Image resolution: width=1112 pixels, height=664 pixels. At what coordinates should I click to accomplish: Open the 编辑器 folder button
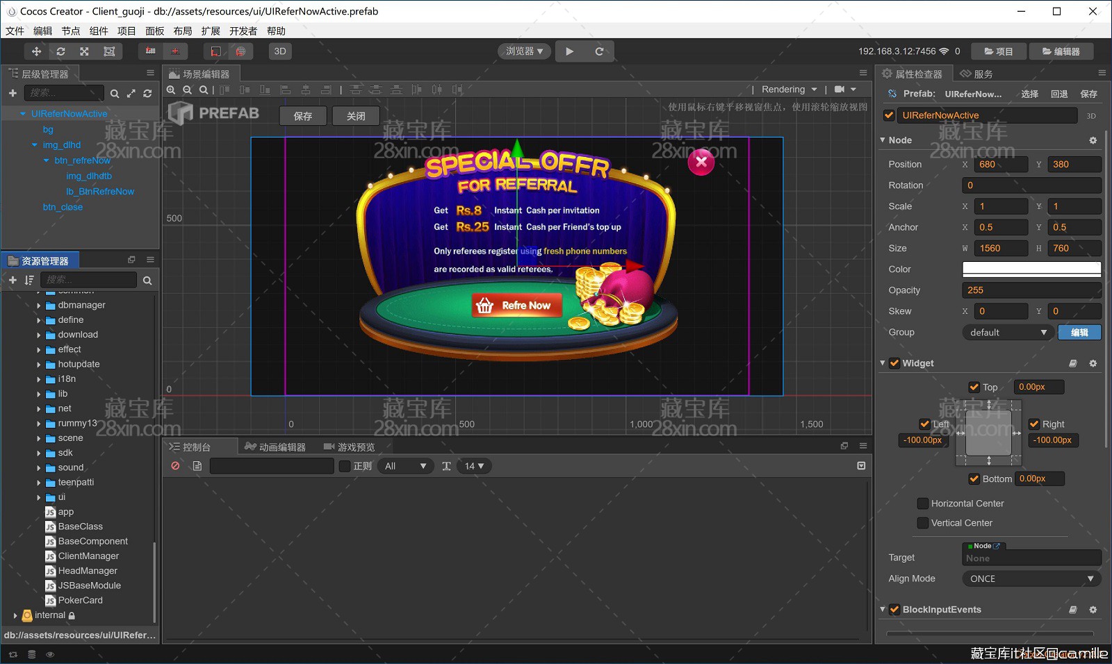click(1061, 51)
